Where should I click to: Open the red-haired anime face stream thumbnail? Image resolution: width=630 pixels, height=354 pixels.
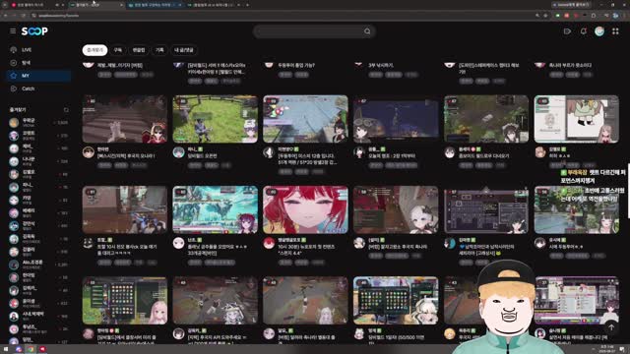coord(305,209)
